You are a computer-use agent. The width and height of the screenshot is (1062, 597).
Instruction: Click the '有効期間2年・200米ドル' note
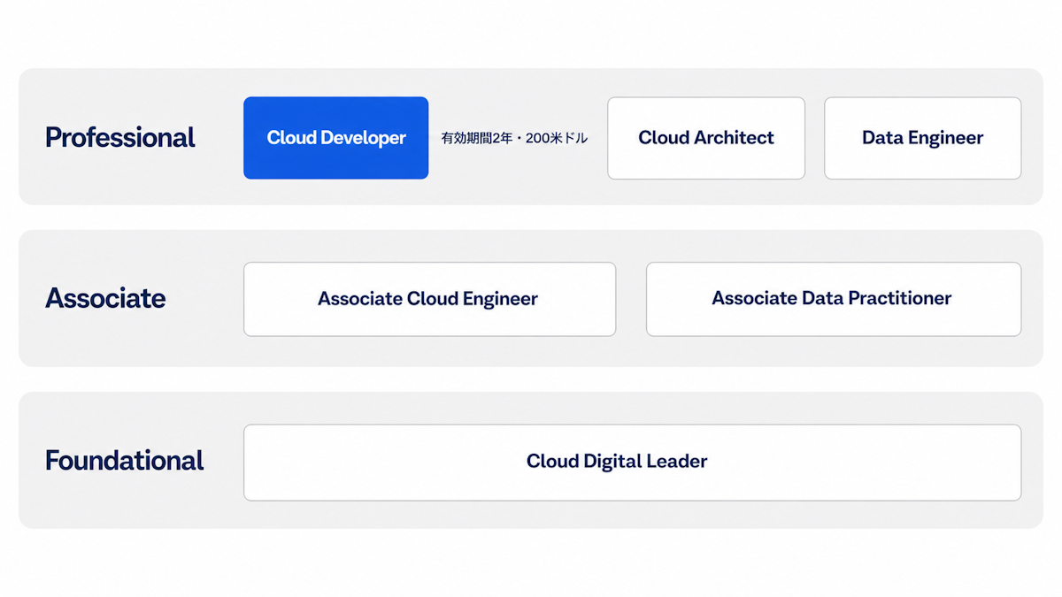514,139
